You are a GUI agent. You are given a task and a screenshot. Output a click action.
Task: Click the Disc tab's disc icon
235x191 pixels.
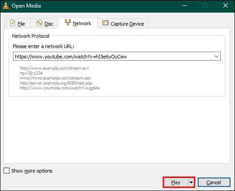pos(40,23)
